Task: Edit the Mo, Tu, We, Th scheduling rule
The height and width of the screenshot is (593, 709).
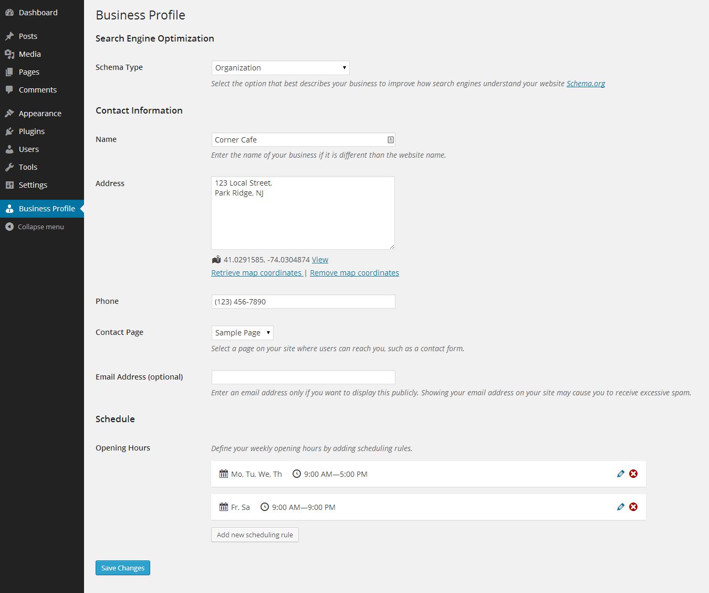Action: (621, 474)
